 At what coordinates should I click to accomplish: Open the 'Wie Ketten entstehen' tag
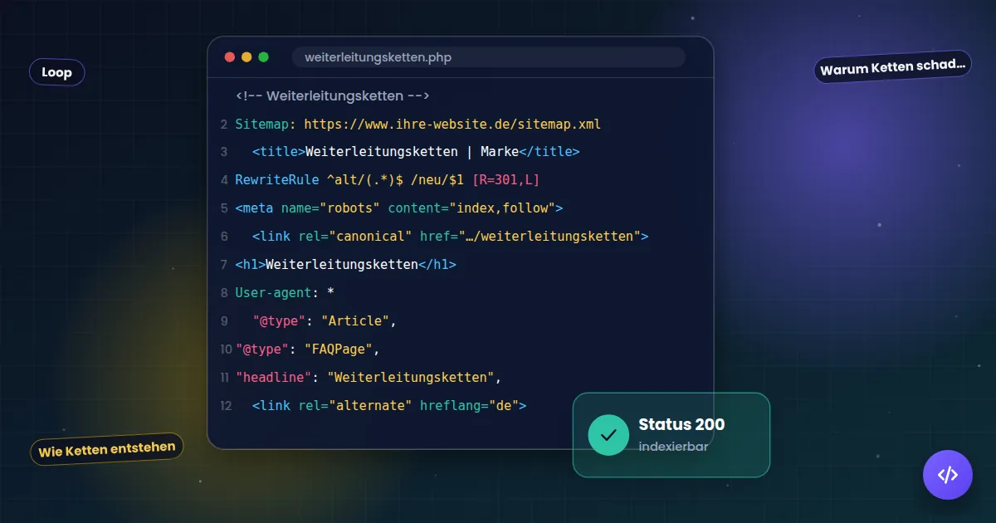click(107, 449)
